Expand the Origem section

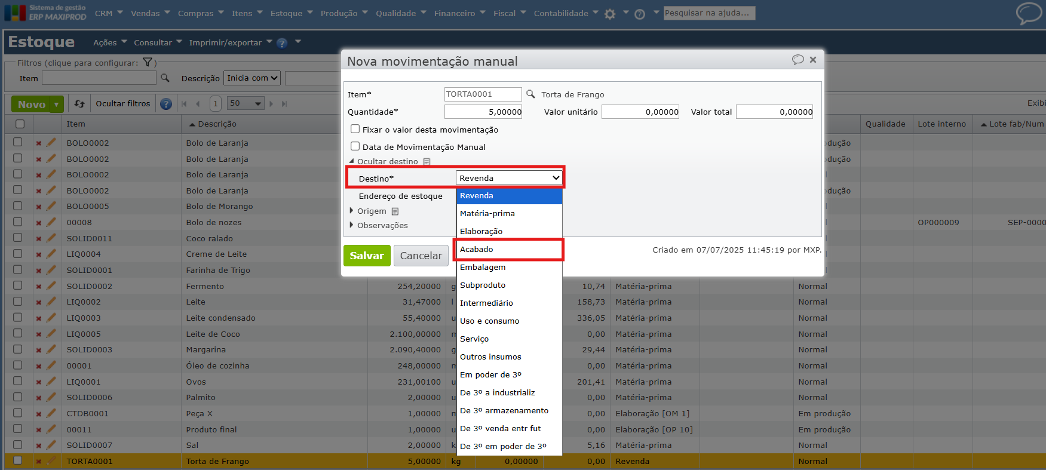tap(368, 211)
